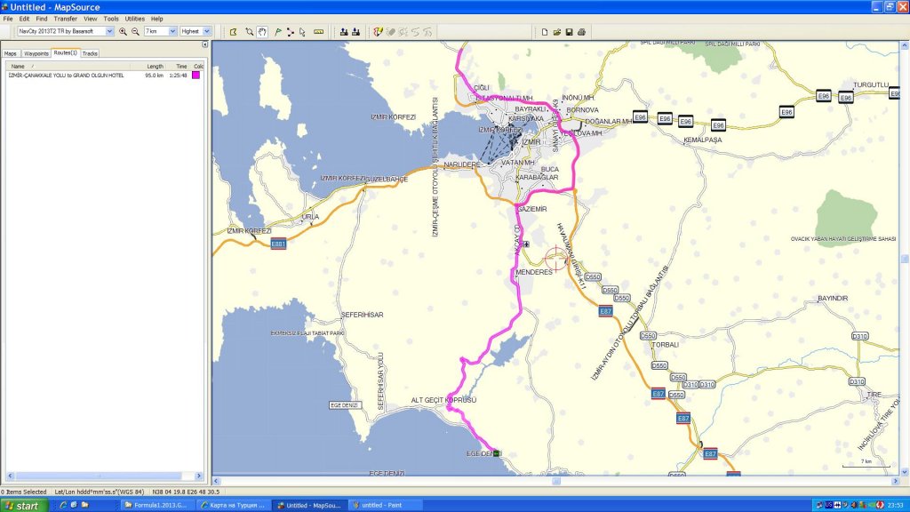Viewport: 910px width, 512px height.
Task: Click the Save diskette icon
Action: pos(569,32)
